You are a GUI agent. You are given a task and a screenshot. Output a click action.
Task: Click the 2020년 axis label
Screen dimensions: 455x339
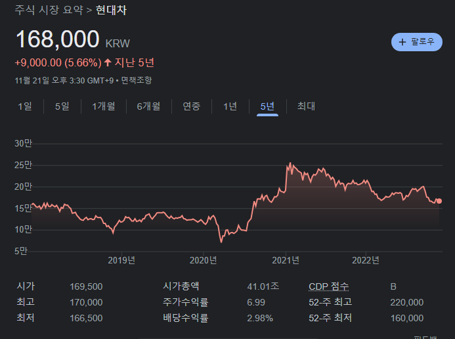click(204, 260)
